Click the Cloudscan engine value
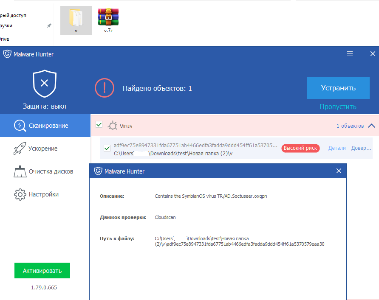Viewport: 379px width, 300px height. (x=165, y=217)
